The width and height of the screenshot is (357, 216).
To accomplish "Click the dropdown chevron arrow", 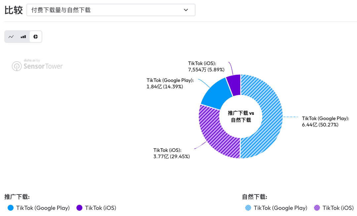I will (186, 10).
